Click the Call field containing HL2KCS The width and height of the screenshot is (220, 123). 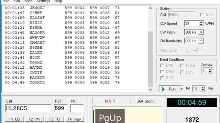coord(28,108)
